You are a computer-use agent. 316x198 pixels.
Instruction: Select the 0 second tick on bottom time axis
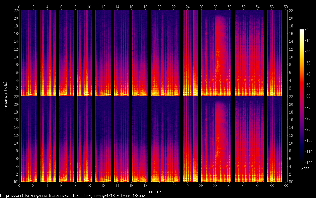click(19, 185)
